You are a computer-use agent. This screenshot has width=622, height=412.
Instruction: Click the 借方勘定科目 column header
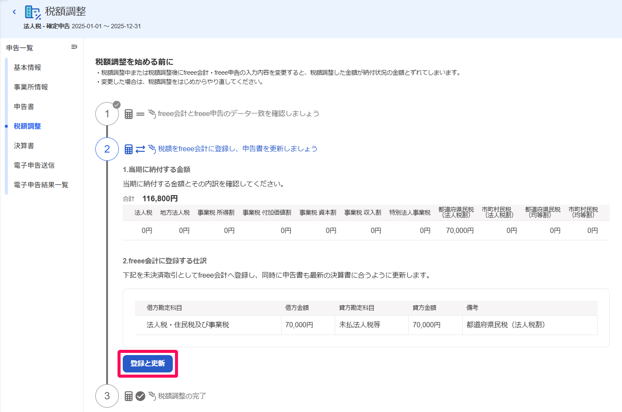click(164, 308)
